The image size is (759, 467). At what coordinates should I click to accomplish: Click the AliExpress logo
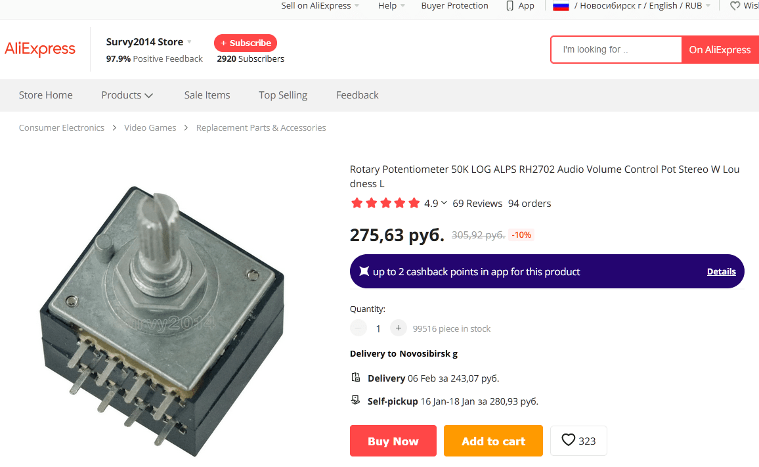(x=40, y=49)
